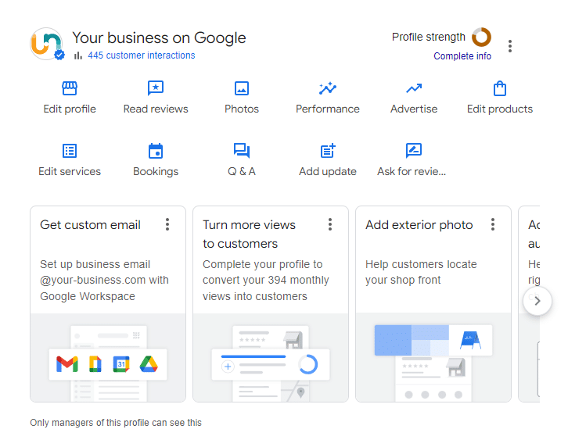This screenshot has height=440, width=568.
Task: Open Add exterior photo card options menu
Action: coord(493,224)
